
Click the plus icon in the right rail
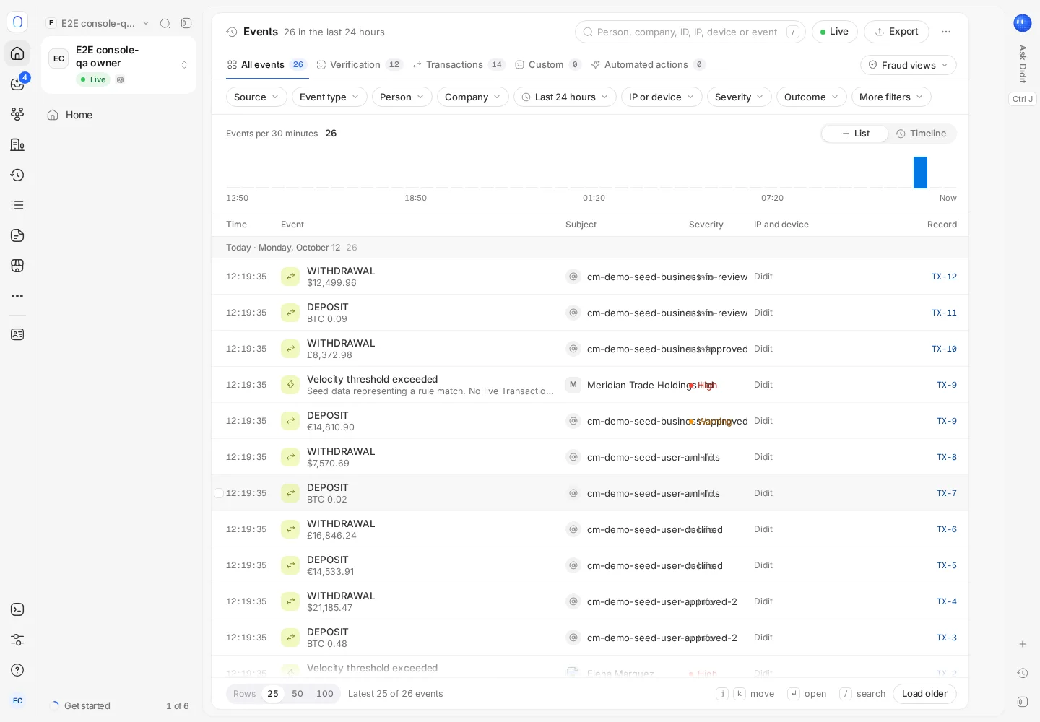tap(1023, 644)
